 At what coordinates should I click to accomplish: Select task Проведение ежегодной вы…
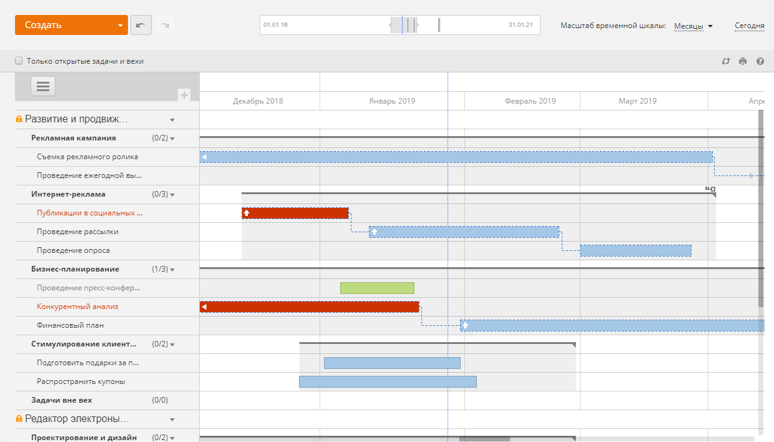[x=89, y=175]
